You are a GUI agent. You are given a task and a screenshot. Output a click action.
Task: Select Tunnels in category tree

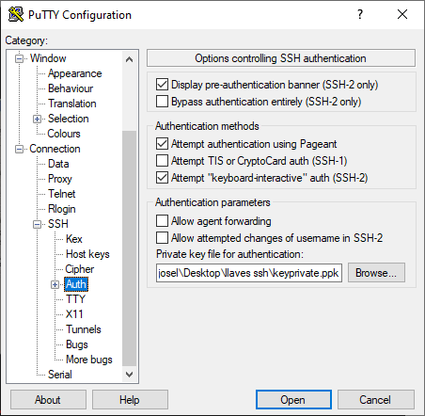pos(84,329)
